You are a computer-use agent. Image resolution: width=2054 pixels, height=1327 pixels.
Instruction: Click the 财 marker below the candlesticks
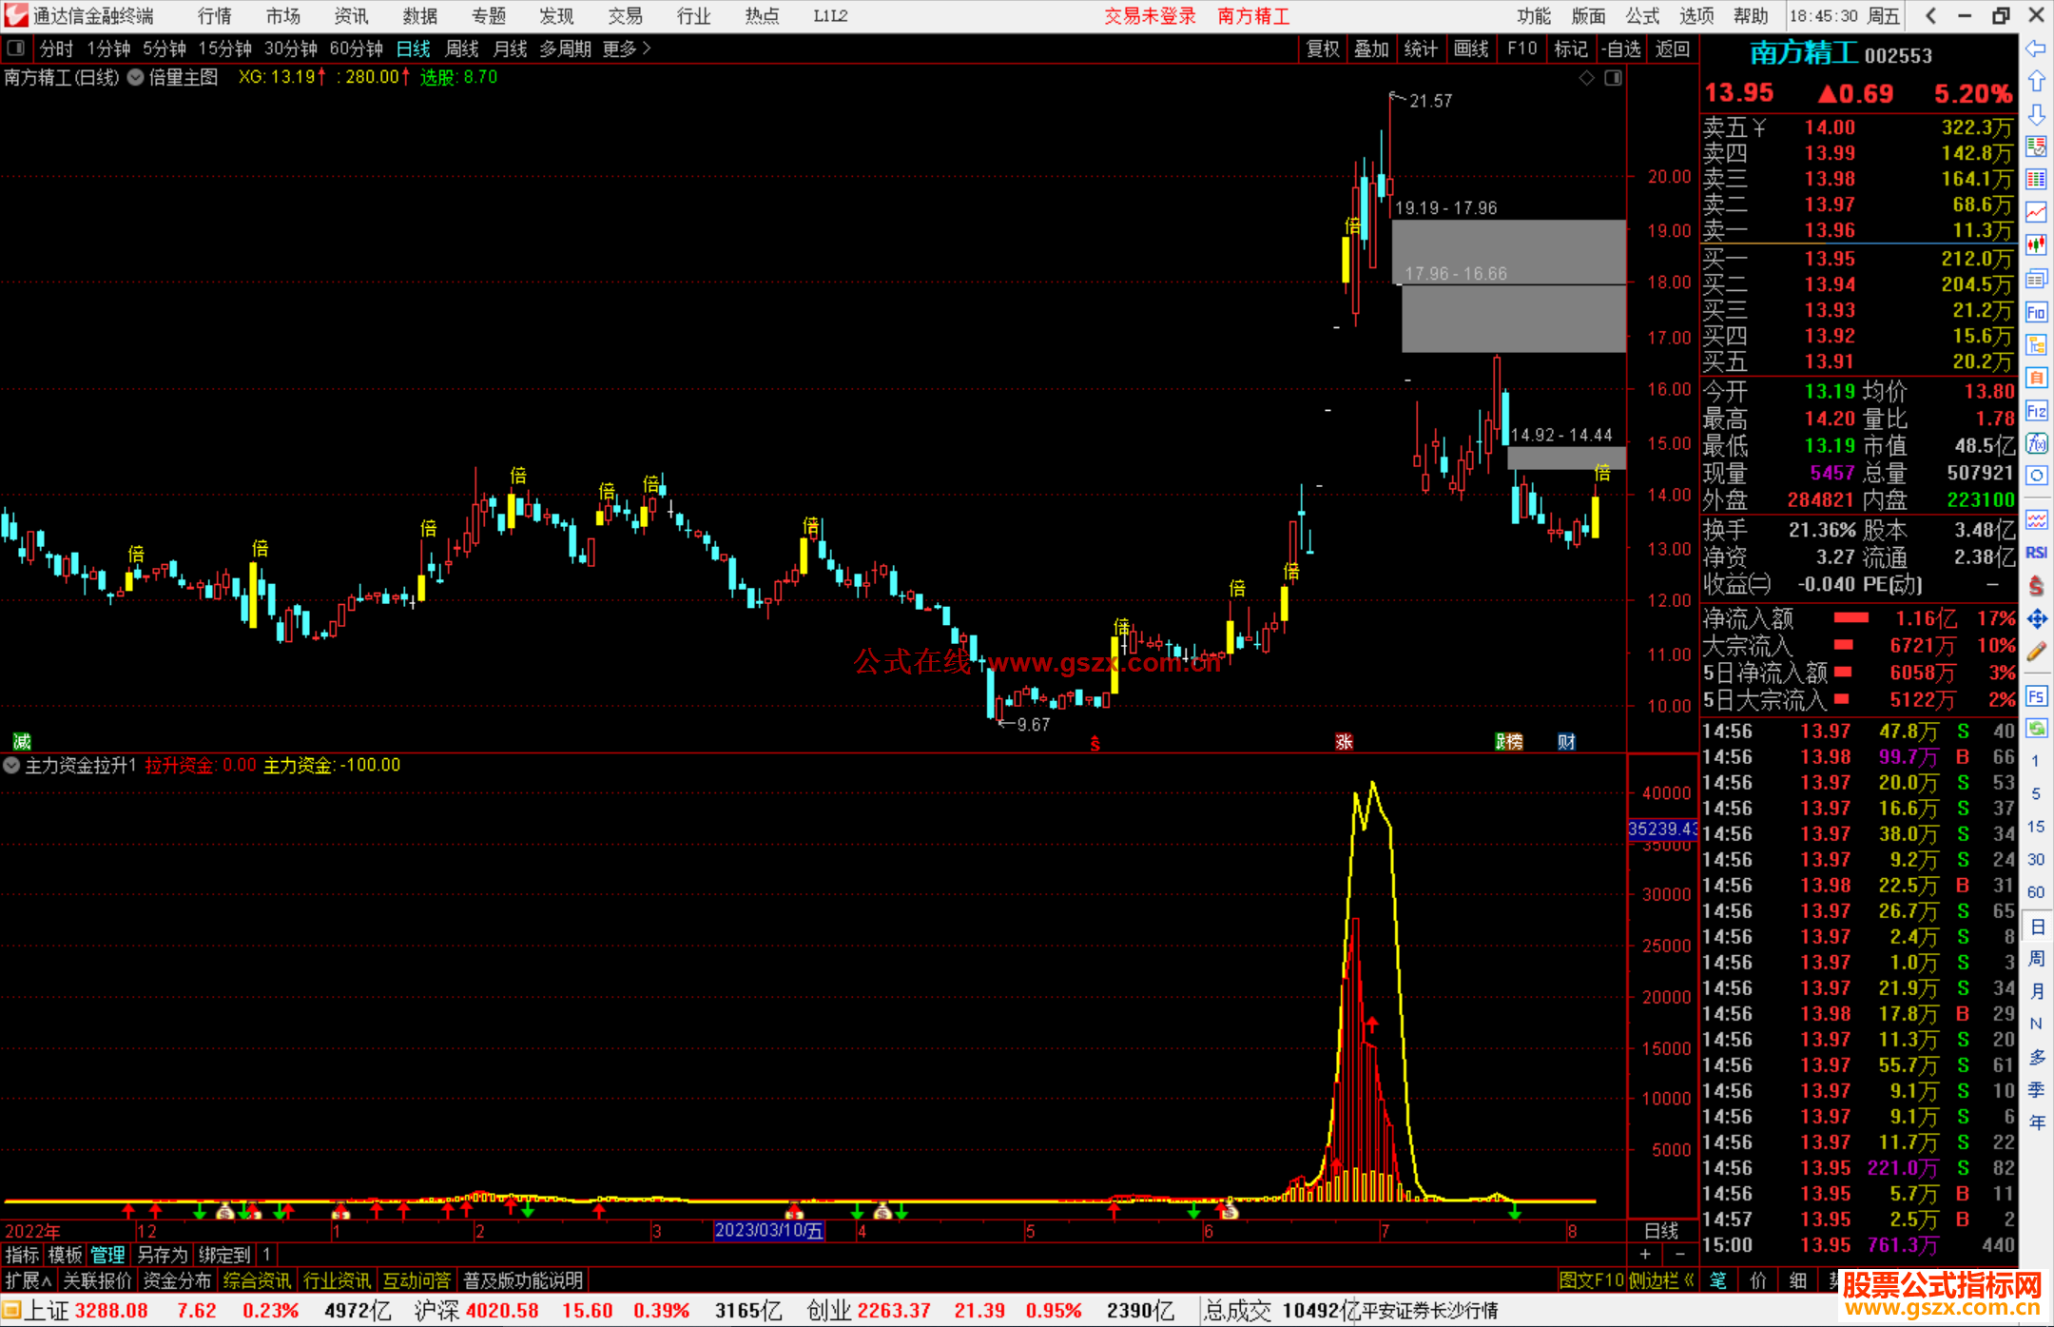(x=1566, y=742)
